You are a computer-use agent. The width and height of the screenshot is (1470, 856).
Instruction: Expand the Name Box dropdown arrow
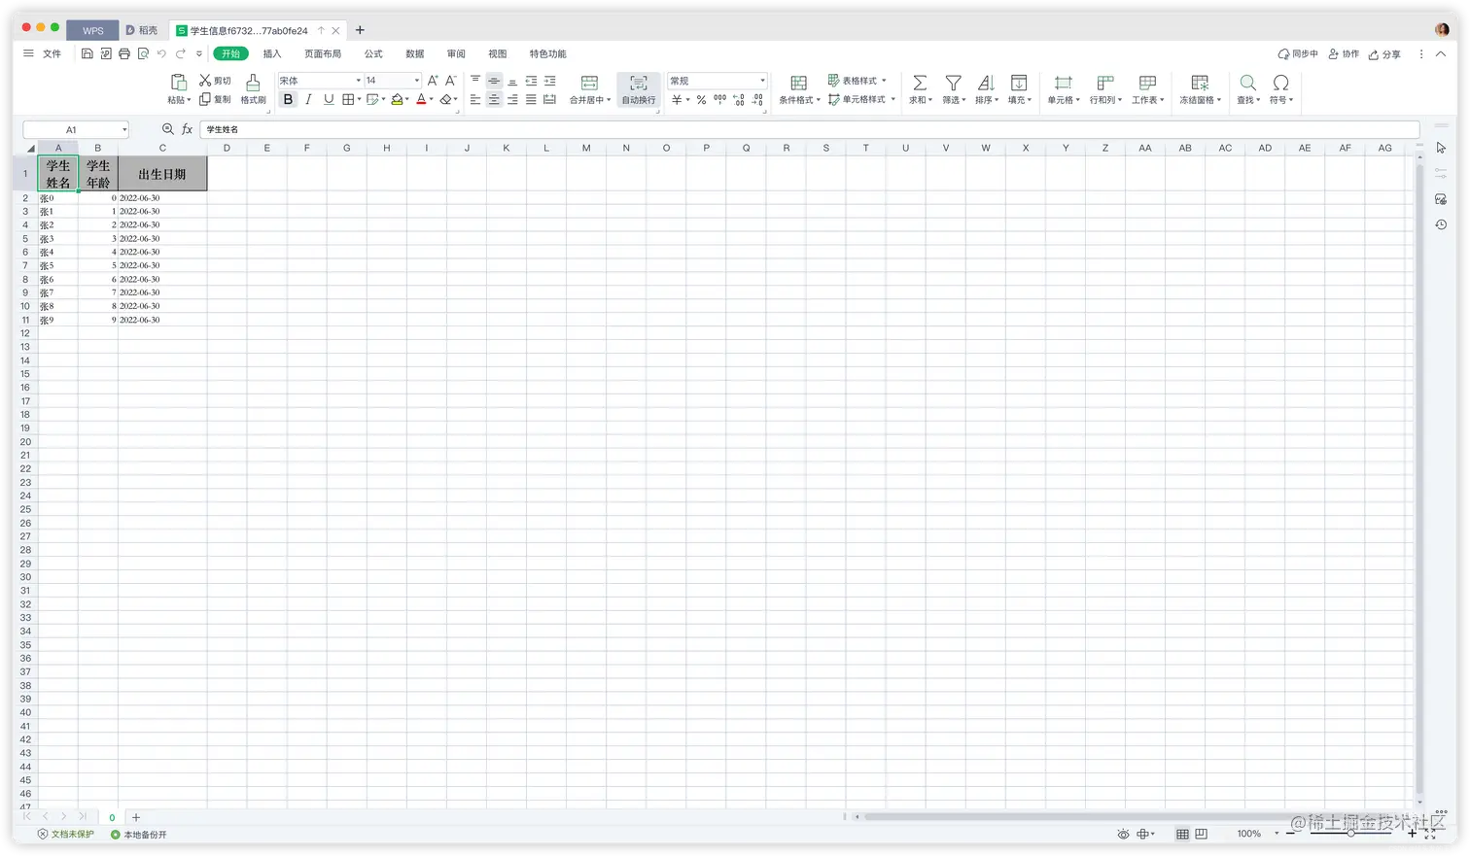point(124,130)
